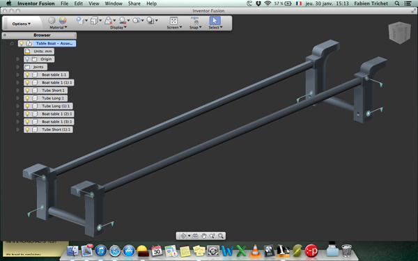Image resolution: width=418 pixels, height=261 pixels.
Task: Open the Display dropdown label
Action: [x=118, y=27]
